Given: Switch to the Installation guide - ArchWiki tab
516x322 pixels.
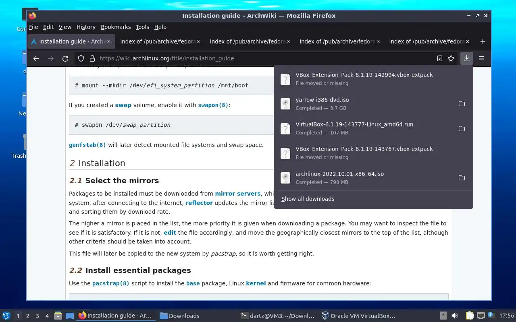Looking at the screenshot, I should point(71,41).
